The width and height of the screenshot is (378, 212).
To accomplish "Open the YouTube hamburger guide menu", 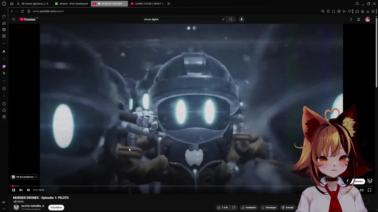I will click(x=14, y=19).
